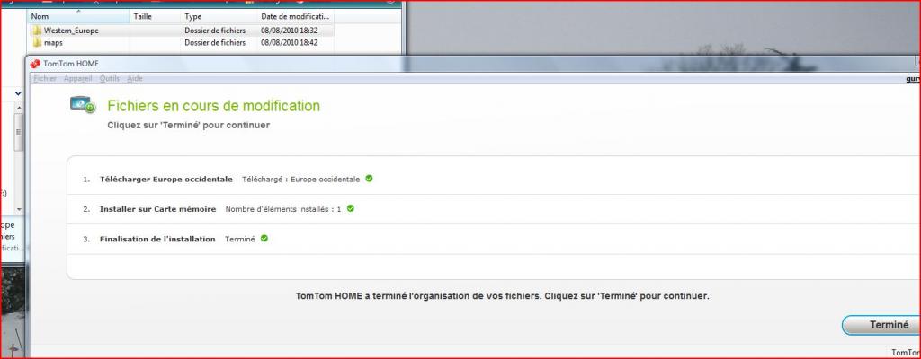This screenshot has width=921, height=359.
Task: Click scroll-up arrow in Explorer left pane
Action: click(x=19, y=108)
